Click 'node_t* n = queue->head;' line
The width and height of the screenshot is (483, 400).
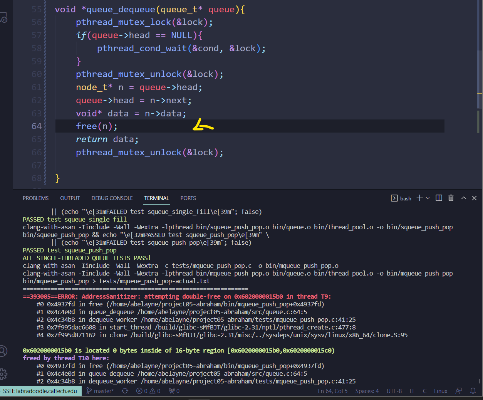point(139,87)
